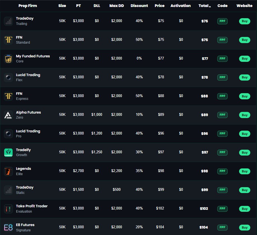The height and width of the screenshot is (235, 257).
Task: Sort by the Price column header
Action: (x=159, y=6)
